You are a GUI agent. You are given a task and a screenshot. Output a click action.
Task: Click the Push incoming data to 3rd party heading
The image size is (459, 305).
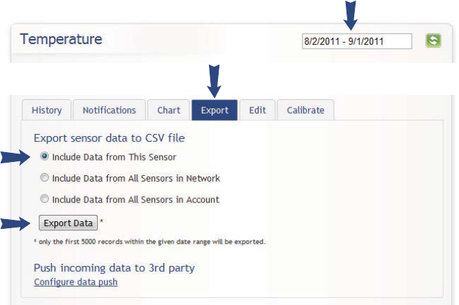pyautogui.click(x=114, y=268)
